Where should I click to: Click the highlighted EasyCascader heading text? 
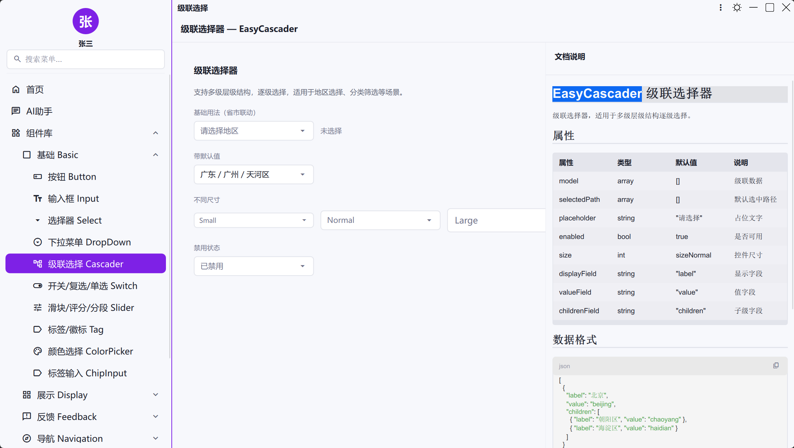tap(597, 93)
